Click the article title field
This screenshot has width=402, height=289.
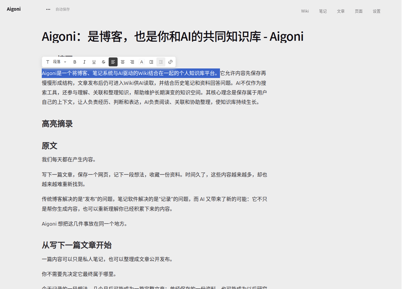click(172, 37)
